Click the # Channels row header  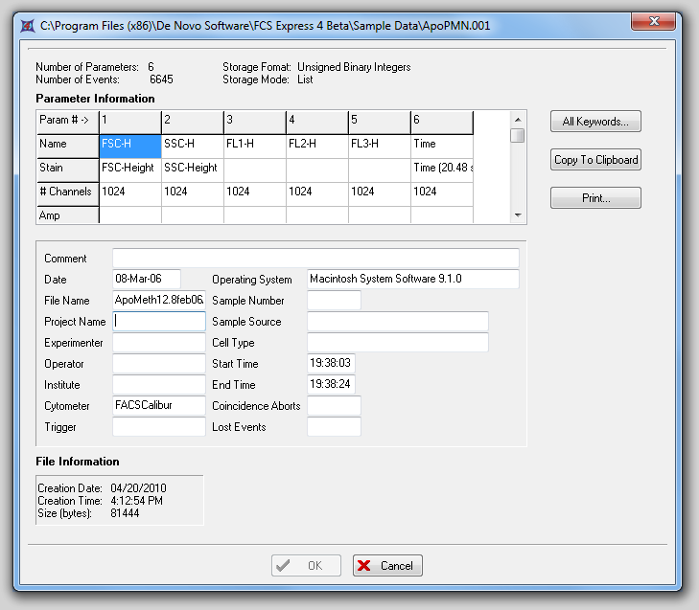click(68, 194)
